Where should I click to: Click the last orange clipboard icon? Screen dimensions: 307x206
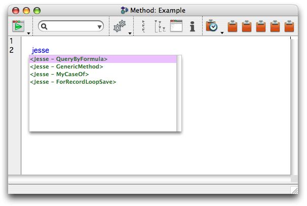289,26
